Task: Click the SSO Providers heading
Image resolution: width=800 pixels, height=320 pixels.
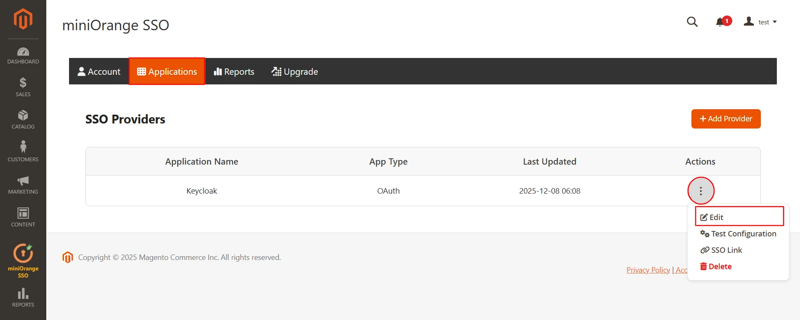Action: point(125,119)
